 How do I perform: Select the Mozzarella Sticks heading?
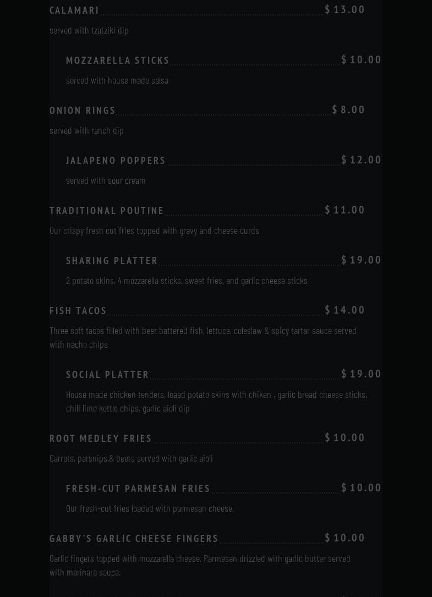coord(118,60)
